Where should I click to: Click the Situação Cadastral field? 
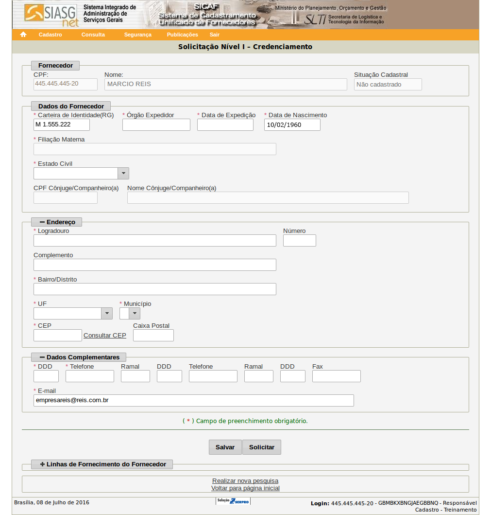tap(388, 85)
